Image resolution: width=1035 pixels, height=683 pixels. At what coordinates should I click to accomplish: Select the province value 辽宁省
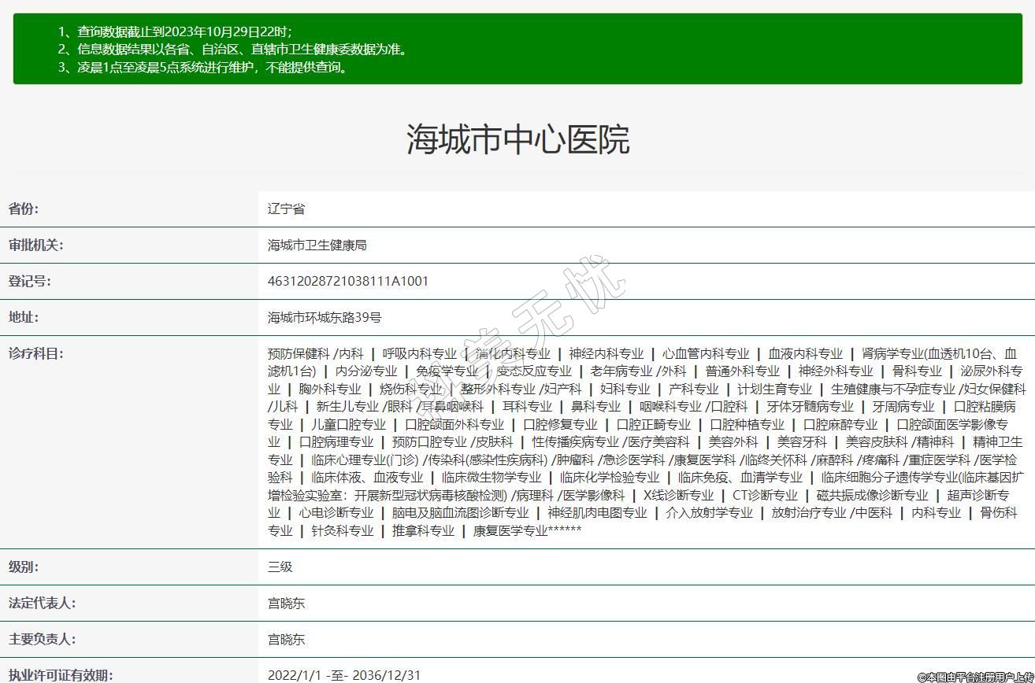click(286, 209)
